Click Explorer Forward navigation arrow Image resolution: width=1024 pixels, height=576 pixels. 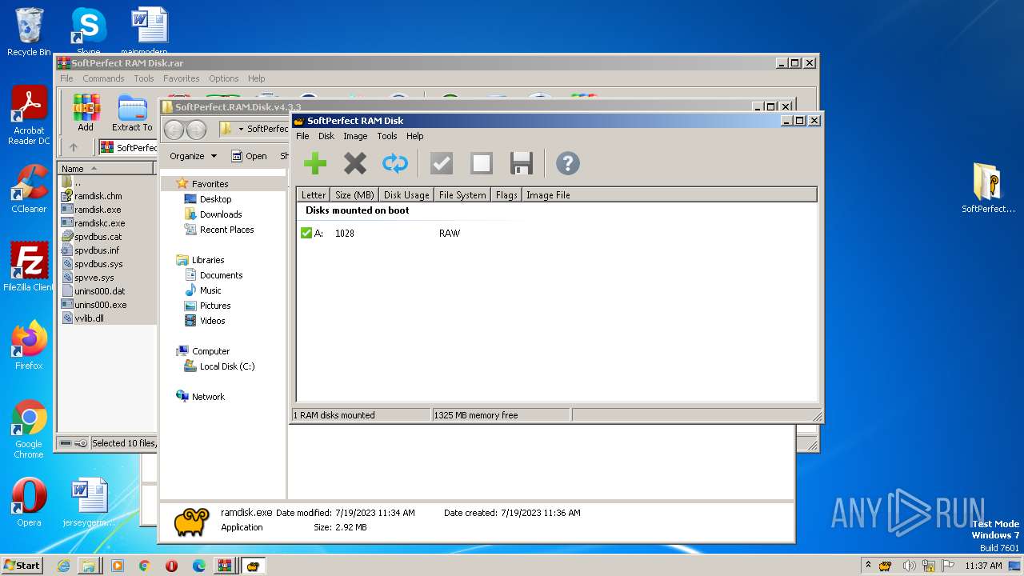click(196, 129)
